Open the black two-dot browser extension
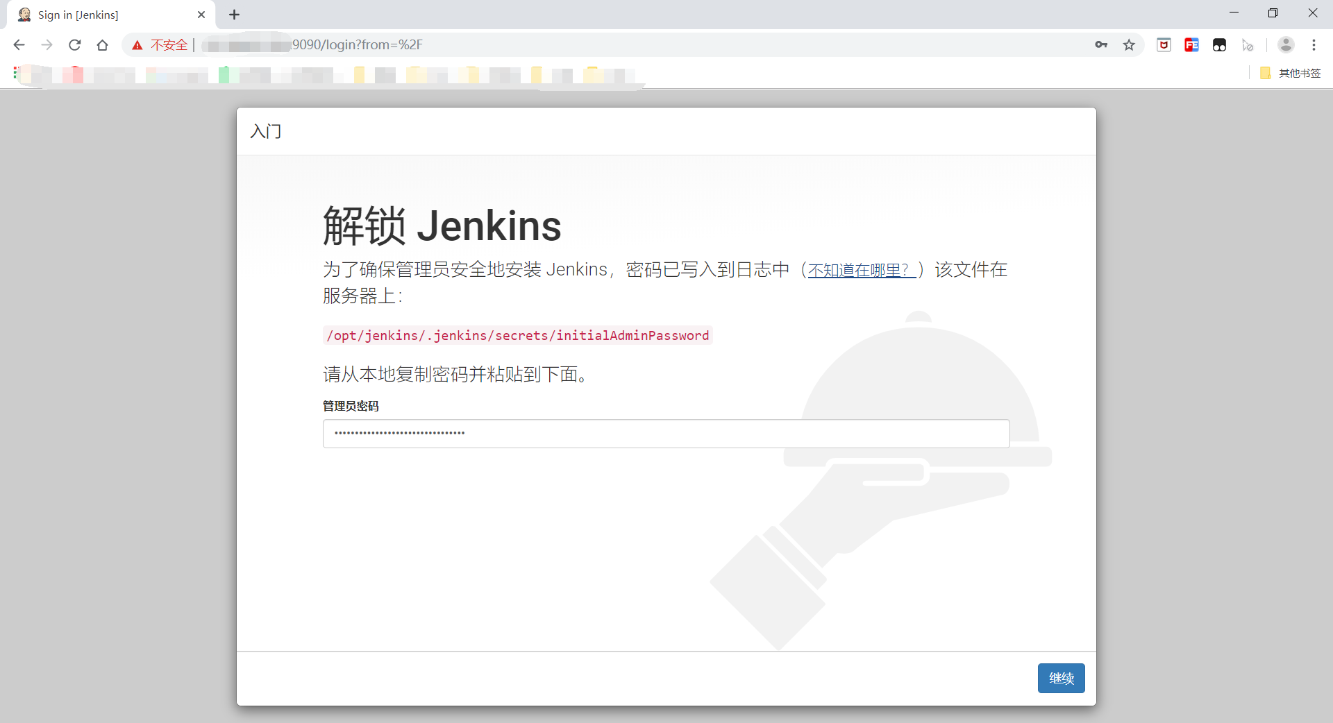 coord(1220,44)
